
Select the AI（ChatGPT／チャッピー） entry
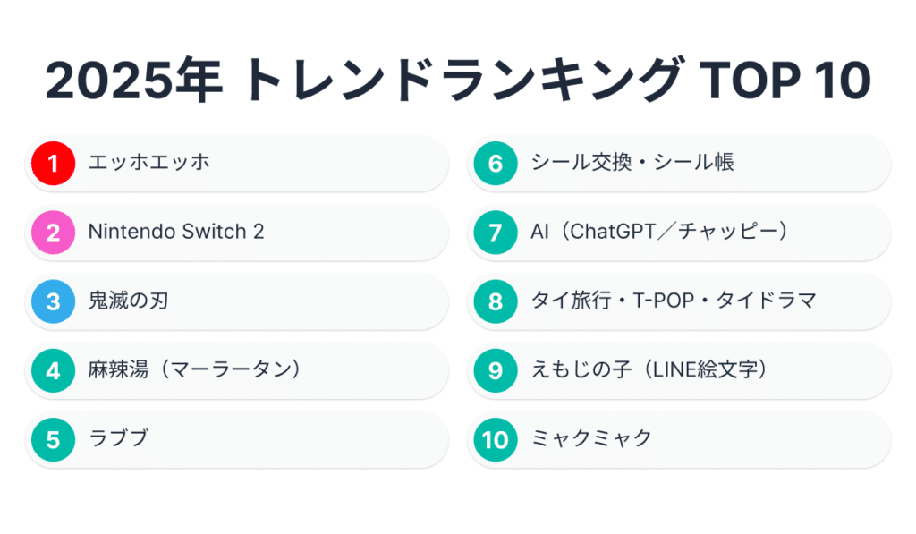[x=659, y=233]
